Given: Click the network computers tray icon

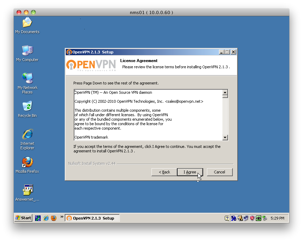Looking at the screenshot, I should 246,219.
